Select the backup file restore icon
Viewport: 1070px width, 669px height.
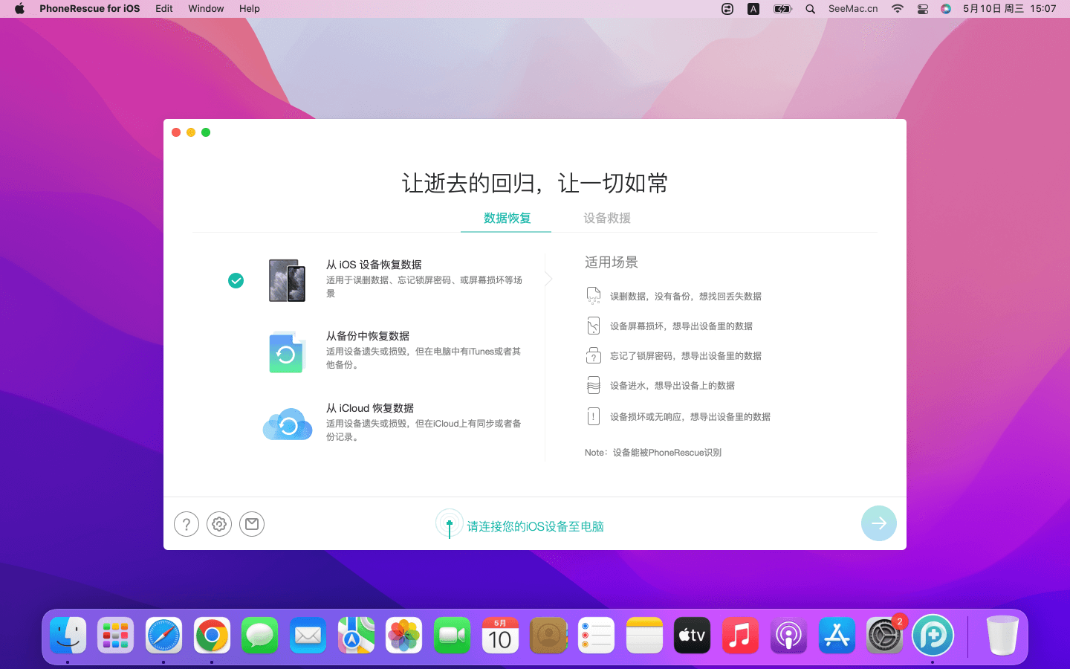coord(287,352)
